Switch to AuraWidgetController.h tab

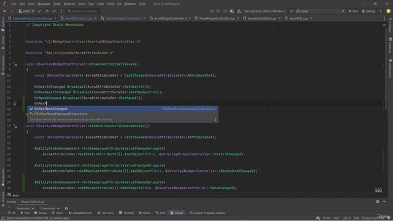170,18
